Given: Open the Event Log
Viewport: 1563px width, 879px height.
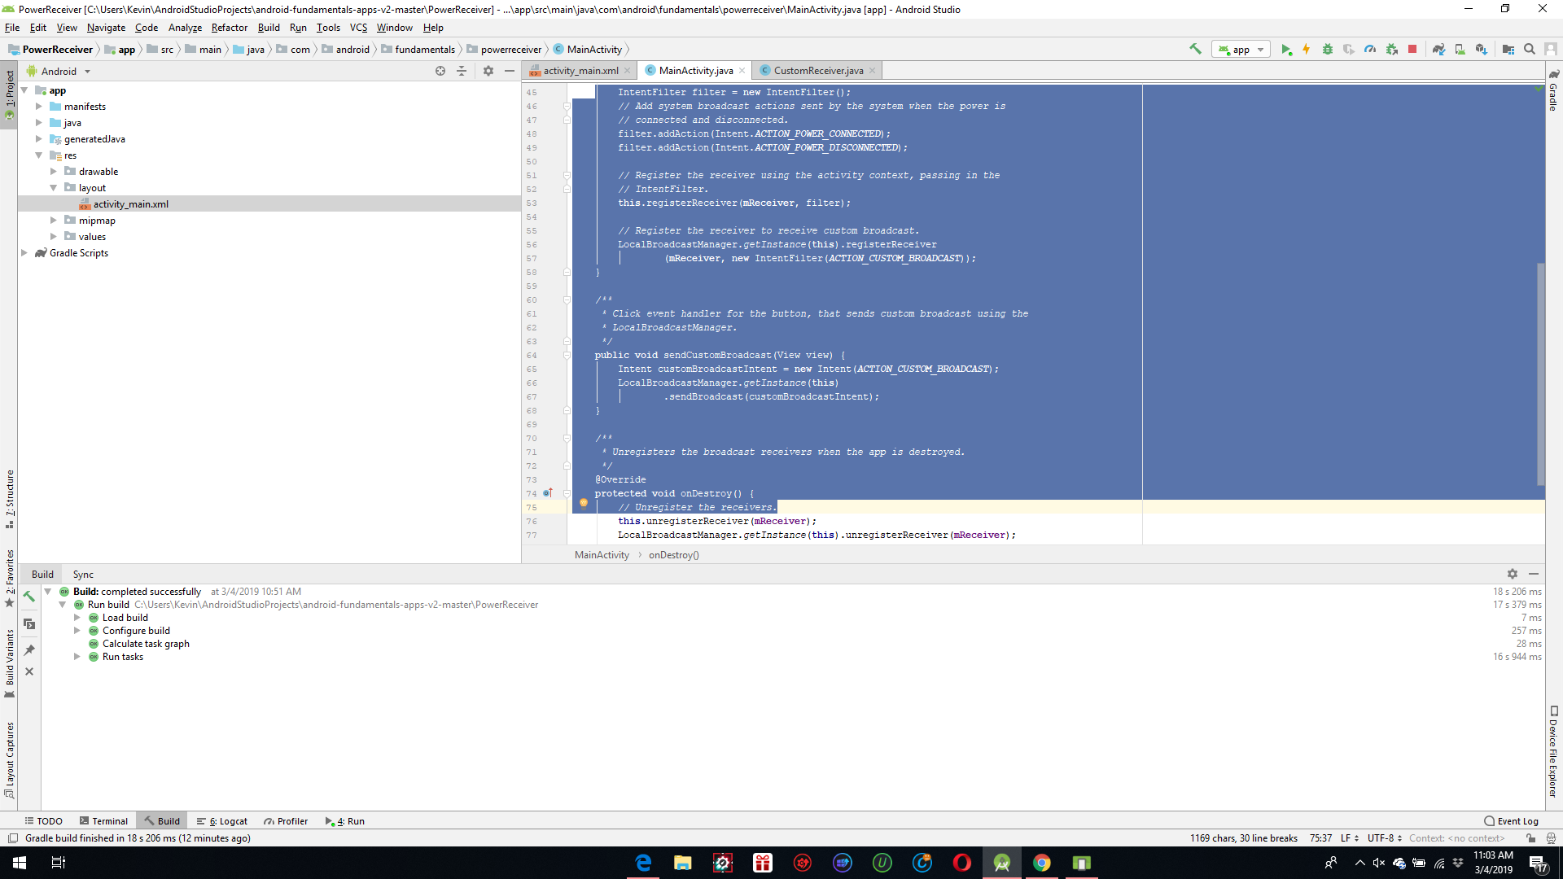Looking at the screenshot, I should (x=1511, y=821).
